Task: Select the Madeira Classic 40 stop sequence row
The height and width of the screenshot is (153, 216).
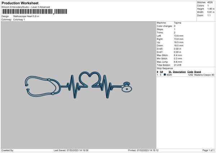Action: click(185, 75)
